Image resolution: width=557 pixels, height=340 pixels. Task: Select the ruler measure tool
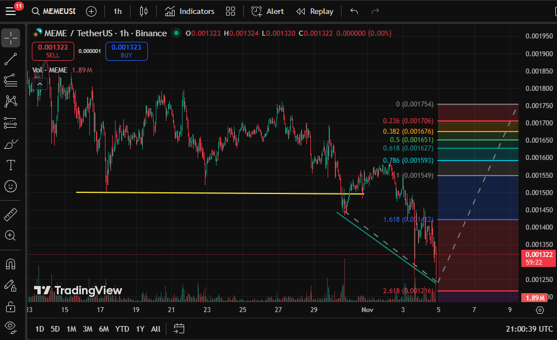point(11,214)
